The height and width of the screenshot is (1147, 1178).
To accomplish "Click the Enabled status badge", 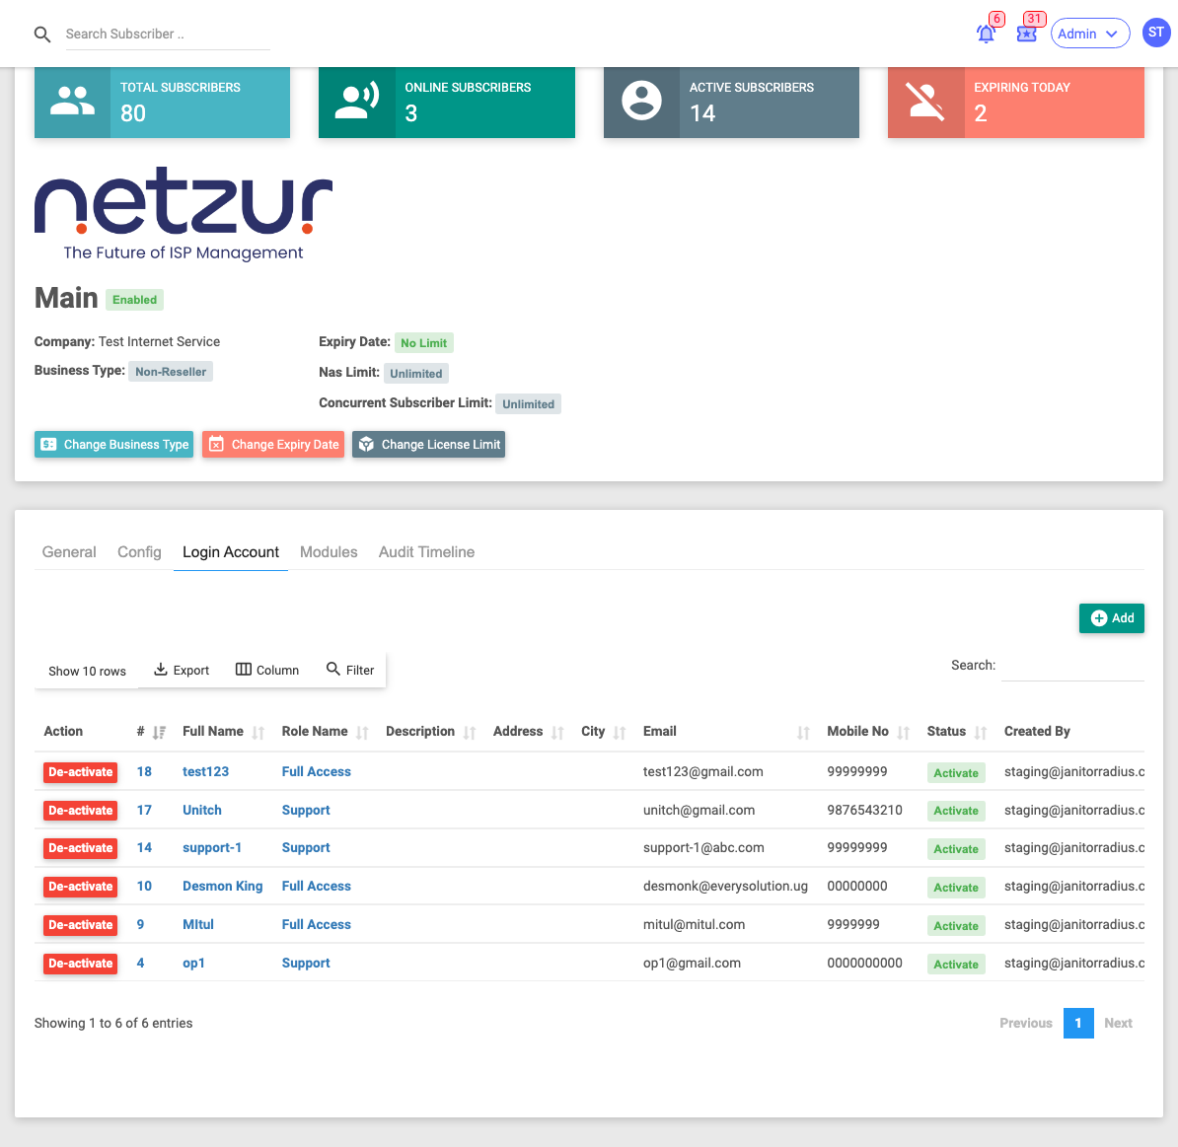I will (x=134, y=300).
